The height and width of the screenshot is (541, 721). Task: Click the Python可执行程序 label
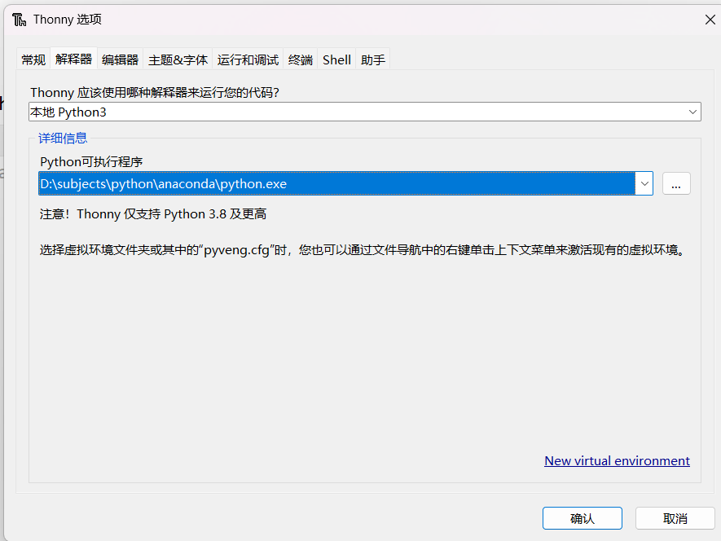point(91,162)
